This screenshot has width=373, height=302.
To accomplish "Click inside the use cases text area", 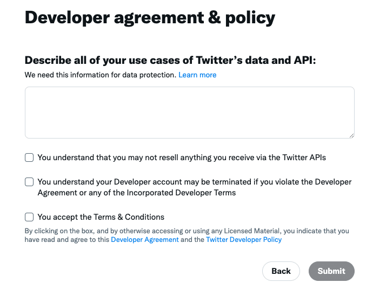I will (x=189, y=112).
